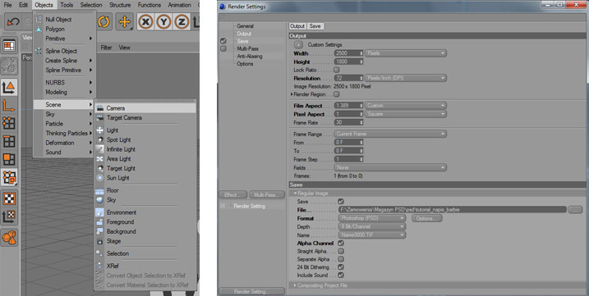Screen dimensions: 589x296
Task: Click the layout switcher icon in the left palette
Action: (9, 46)
